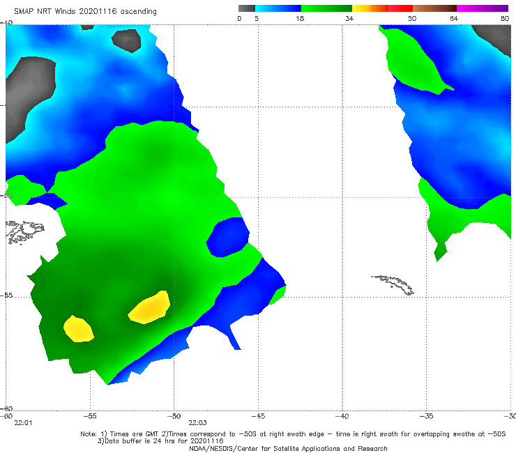
Task: Click the green elongated wind patch at upper right
Action: coord(415,63)
